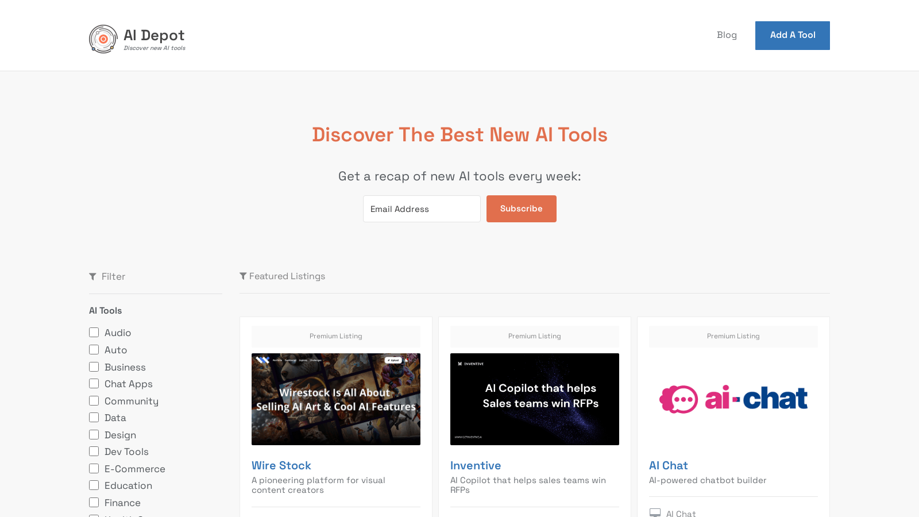Image resolution: width=919 pixels, height=517 pixels.
Task: Check the Education filter checkbox
Action: [94, 485]
